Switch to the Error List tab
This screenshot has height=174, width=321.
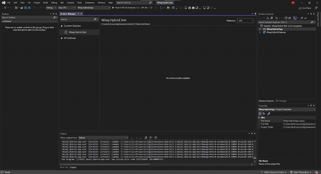64,167
